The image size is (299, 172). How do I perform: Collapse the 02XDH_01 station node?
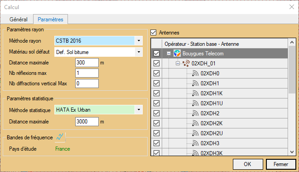tap(178, 63)
